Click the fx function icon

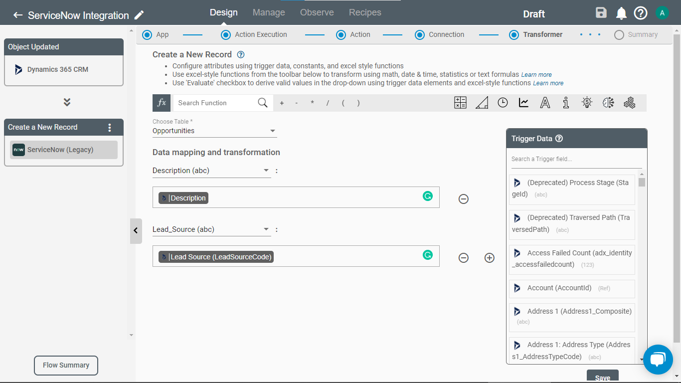tap(162, 103)
